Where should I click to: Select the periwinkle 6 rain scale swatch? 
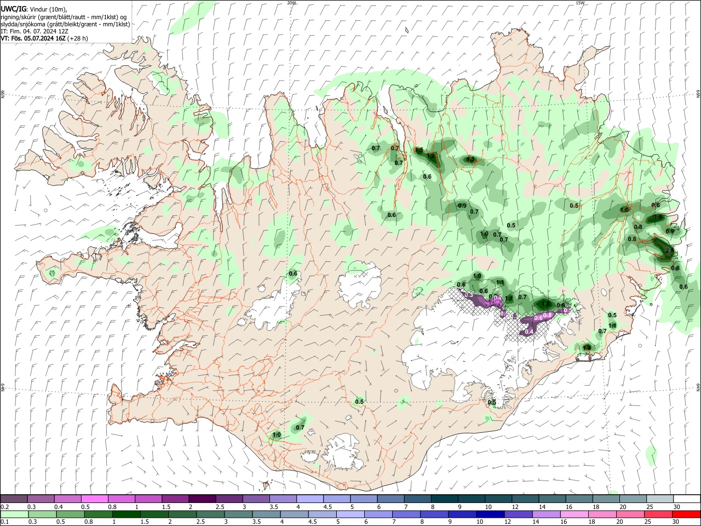(x=378, y=514)
